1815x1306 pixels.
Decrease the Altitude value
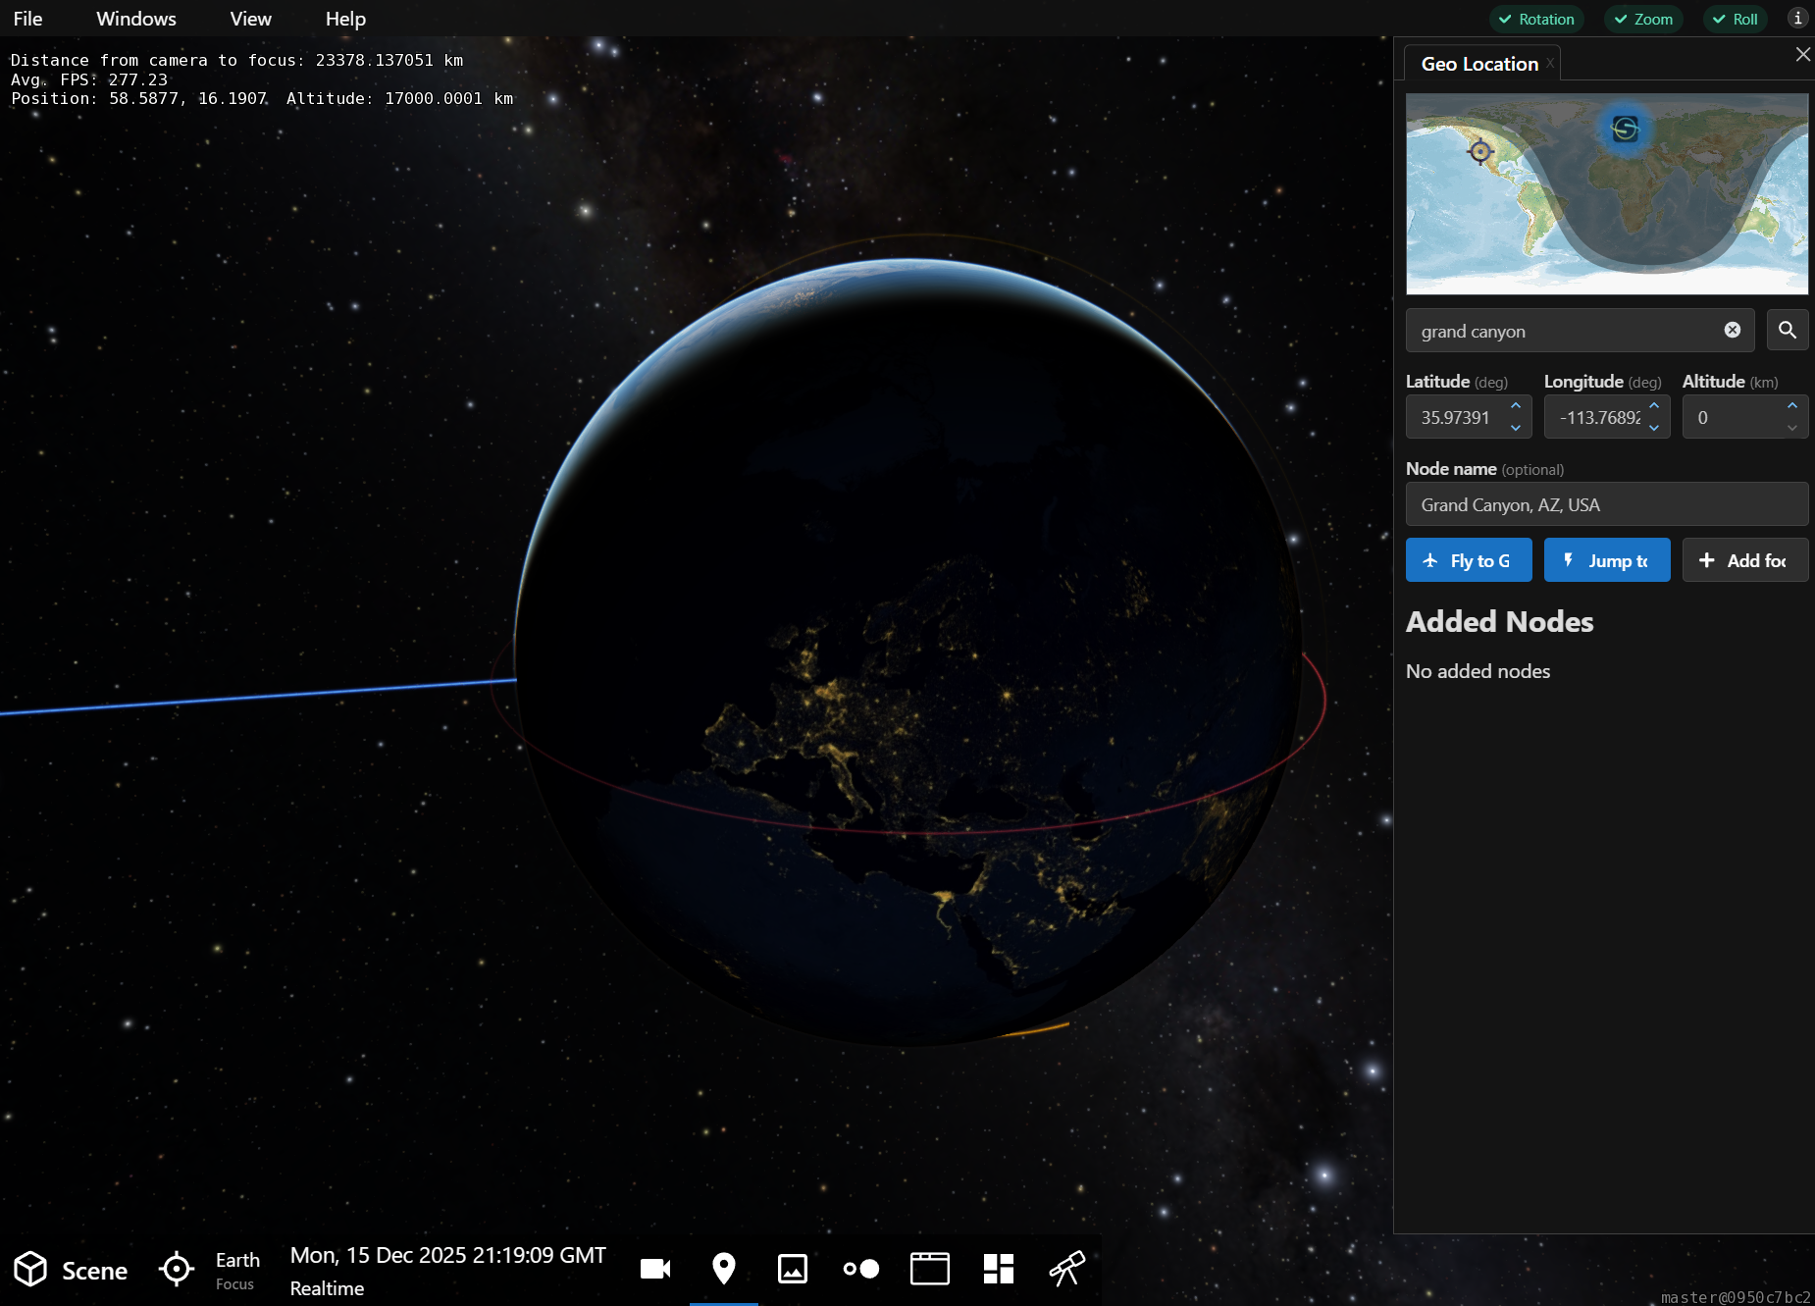[1792, 428]
